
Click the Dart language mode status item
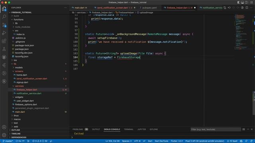(x=150, y=141)
